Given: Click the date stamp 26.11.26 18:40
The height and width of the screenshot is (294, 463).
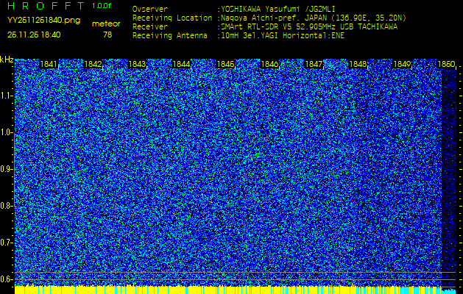Looking at the screenshot, I should pyautogui.click(x=34, y=35).
